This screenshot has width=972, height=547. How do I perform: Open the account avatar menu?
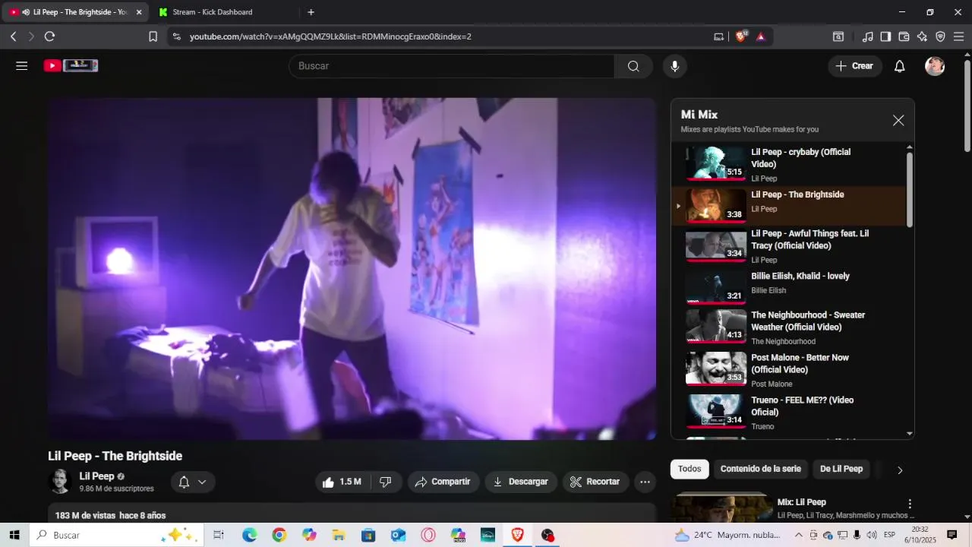click(935, 66)
